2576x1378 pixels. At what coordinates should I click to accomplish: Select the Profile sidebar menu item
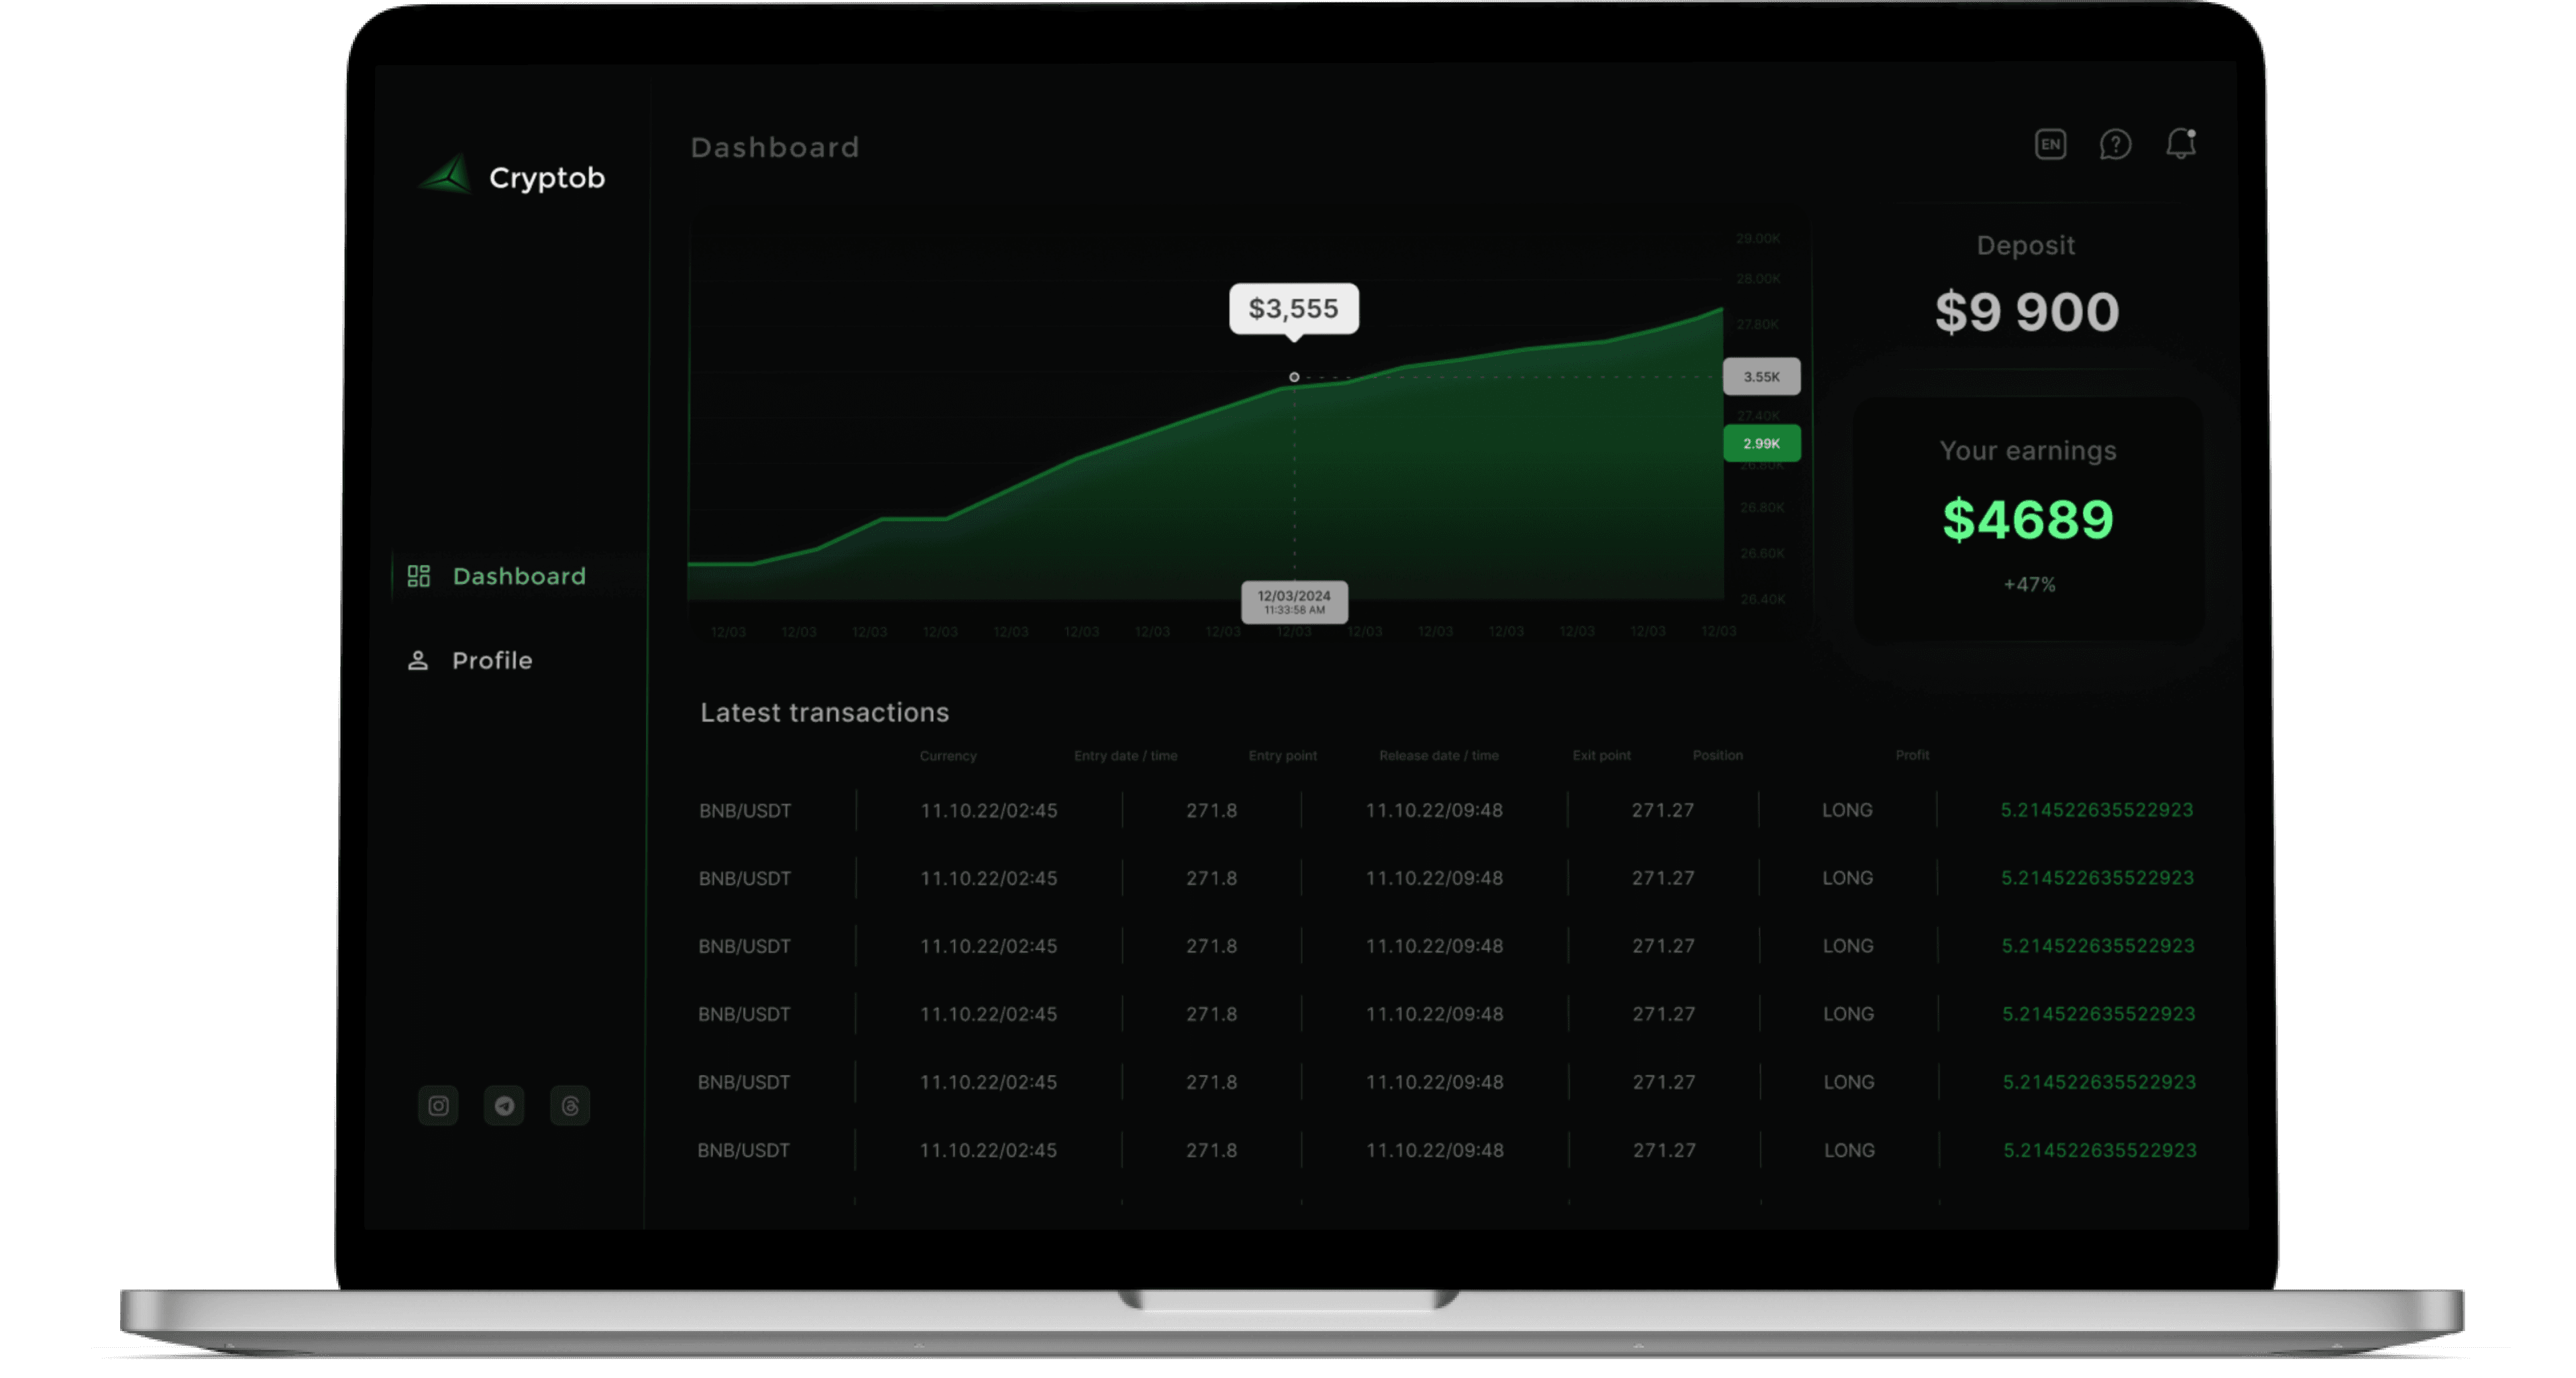[470, 661]
